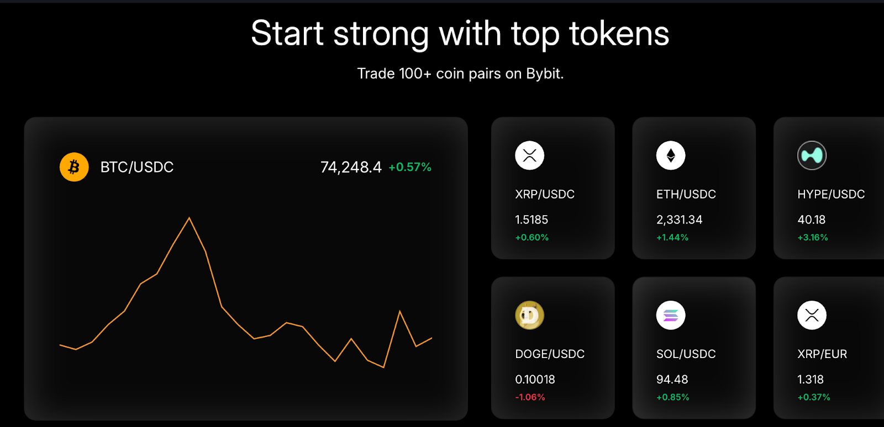Open the DOGE/USDC pair label

550,354
